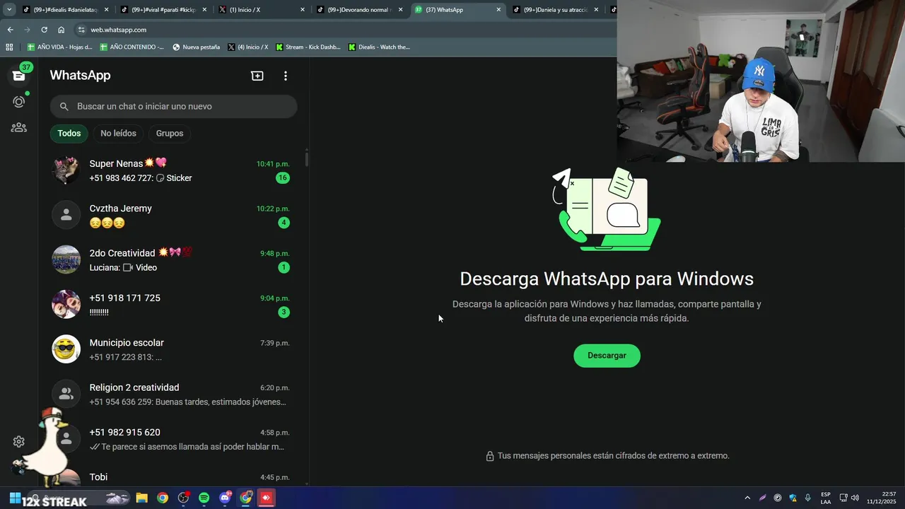Screen dimensions: 905x509
Task: Open OBS Studio from taskbar
Action: click(x=183, y=498)
